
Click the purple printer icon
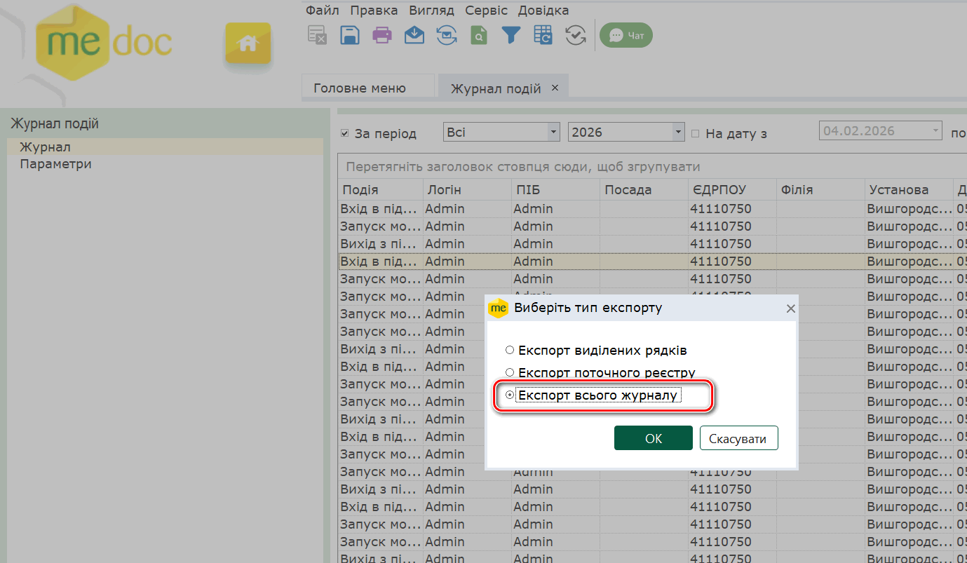(382, 35)
